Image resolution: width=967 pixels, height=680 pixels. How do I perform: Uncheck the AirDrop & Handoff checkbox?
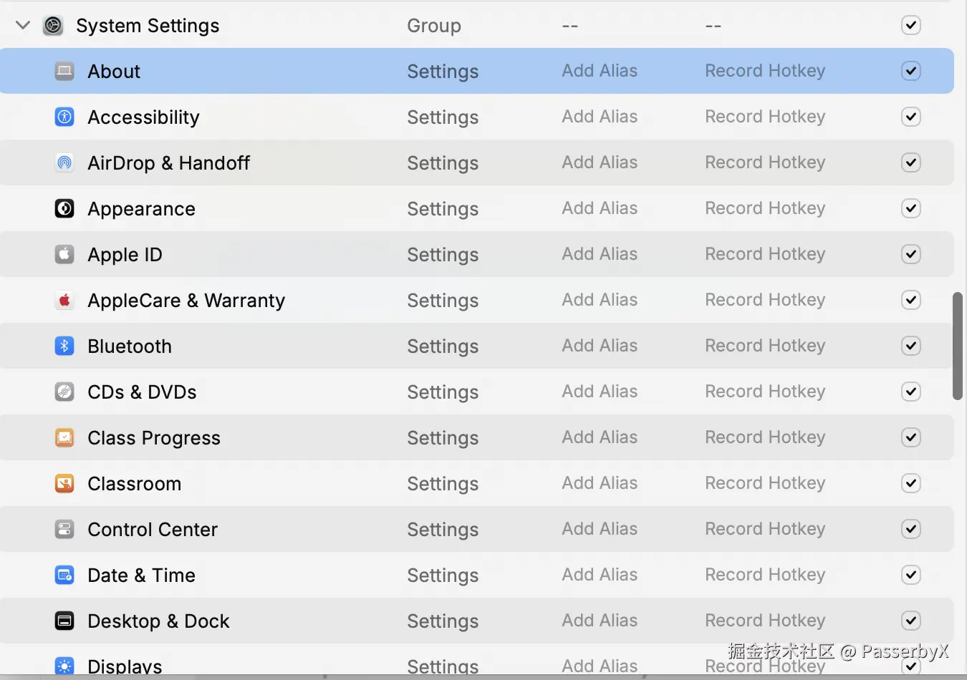[x=910, y=162]
